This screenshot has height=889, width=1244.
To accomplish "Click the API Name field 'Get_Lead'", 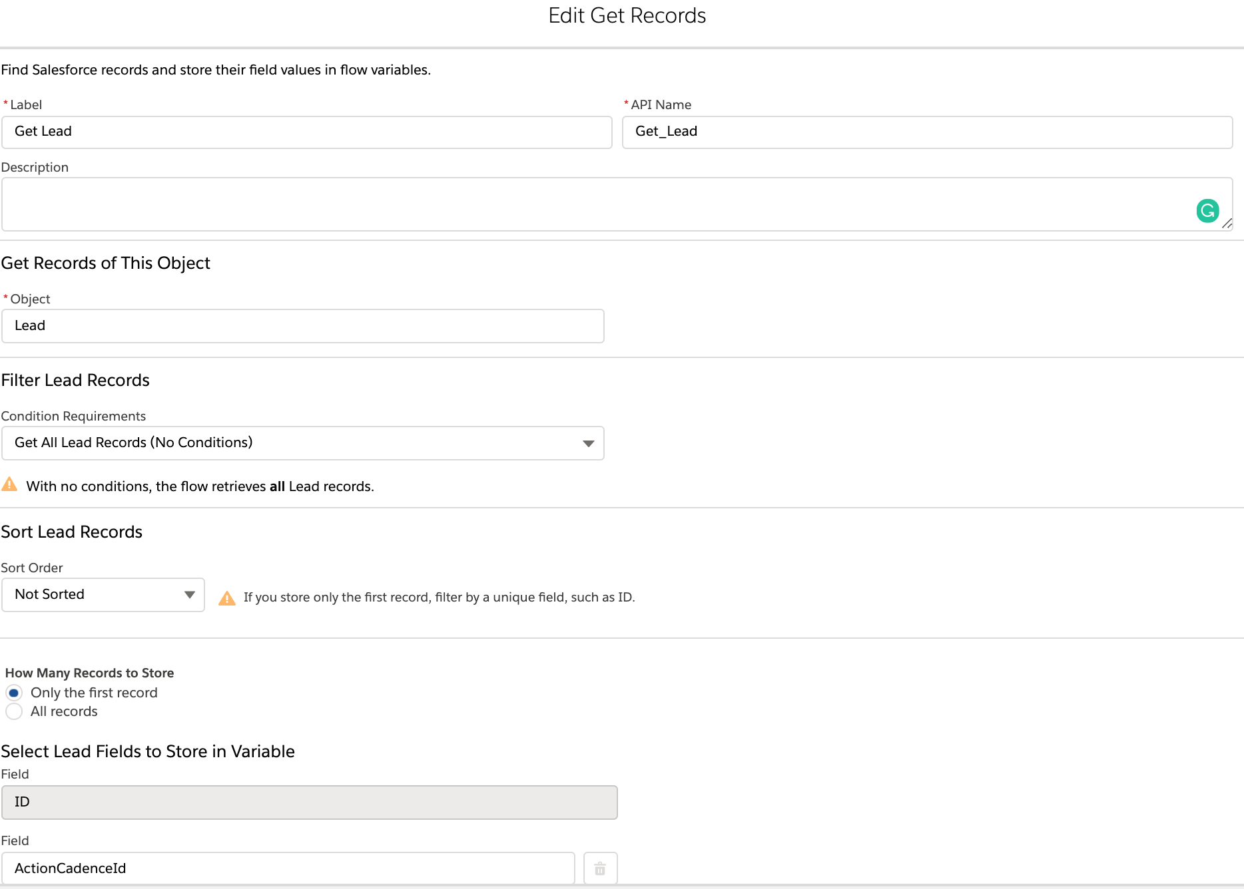I will pos(927,132).
